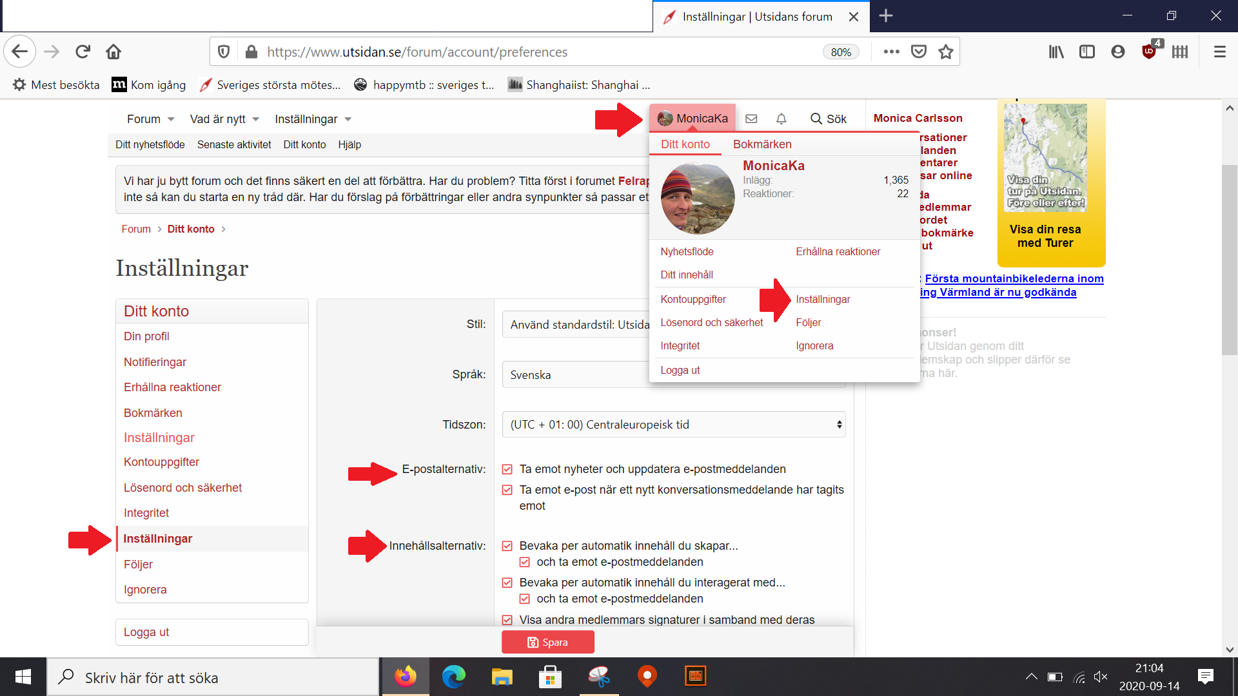Expand the Forum navigation dropdown
The width and height of the screenshot is (1238, 696).
pos(150,119)
